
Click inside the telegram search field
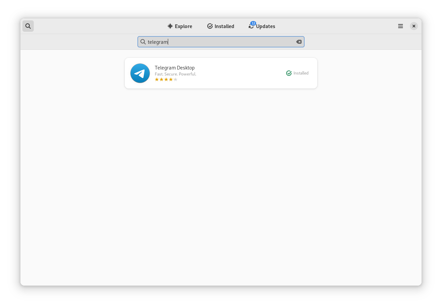pyautogui.click(x=221, y=42)
